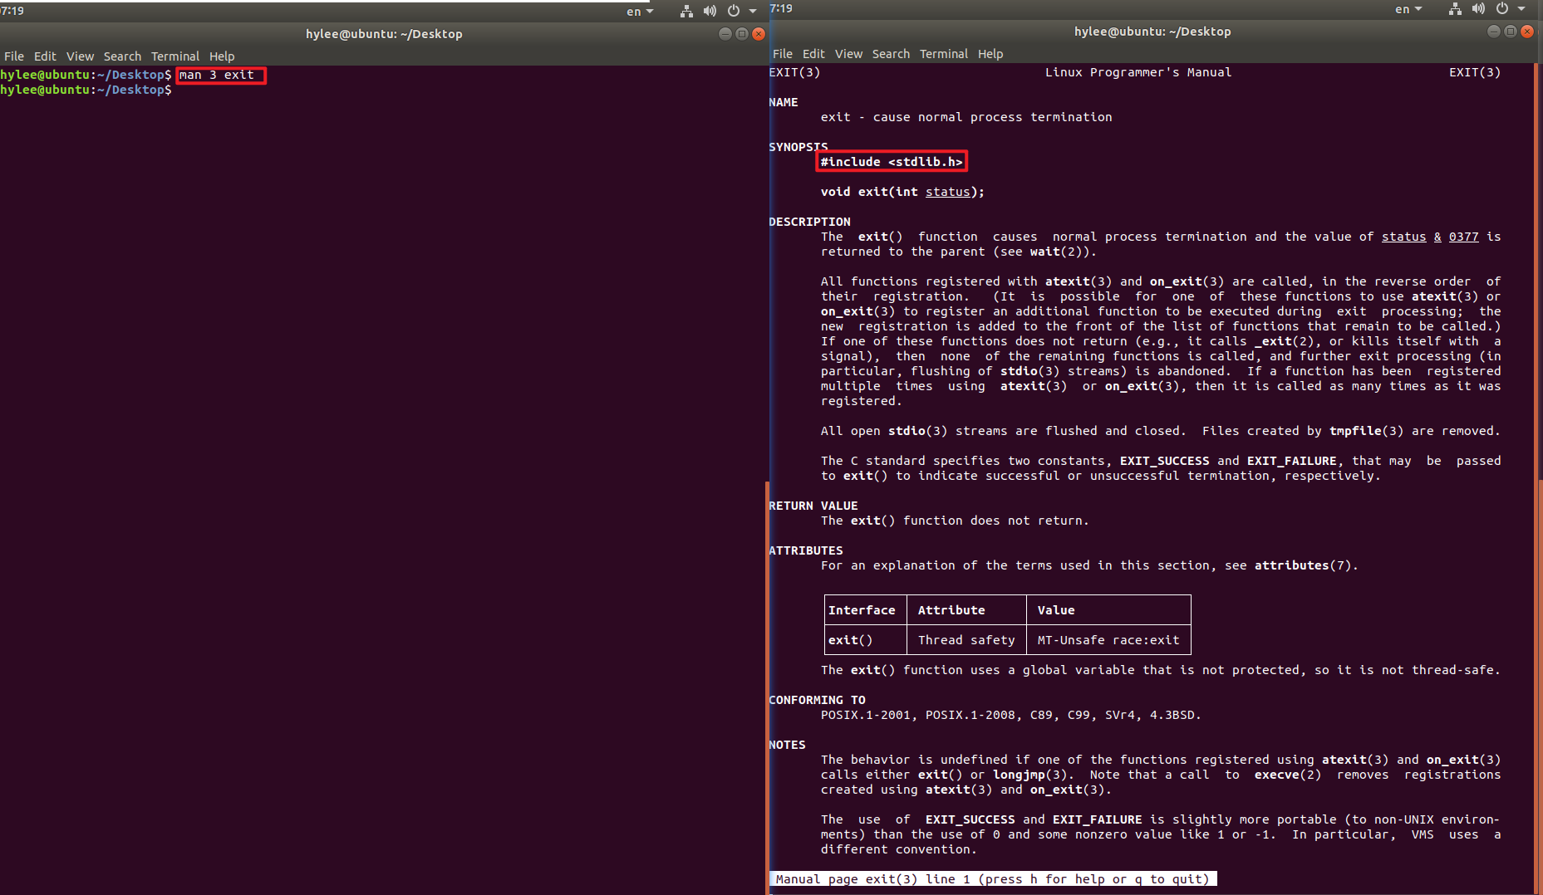The image size is (1543, 895).
Task: Click 'The exit() function does not return.' line
Action: (x=955, y=521)
